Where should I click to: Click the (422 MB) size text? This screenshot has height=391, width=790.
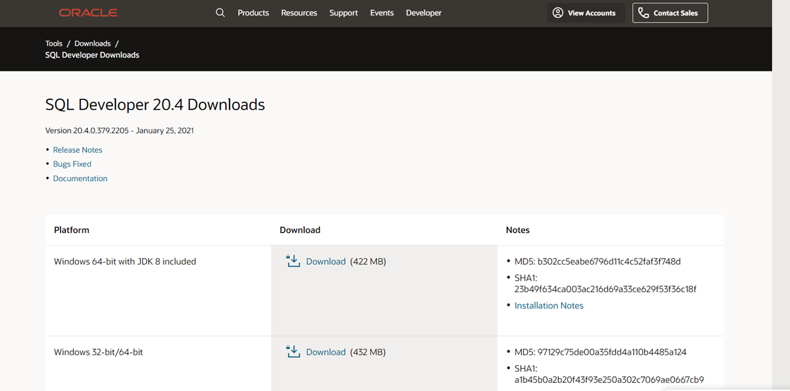point(368,261)
